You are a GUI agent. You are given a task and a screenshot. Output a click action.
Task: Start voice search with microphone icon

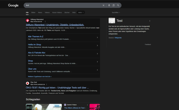coord(109,5)
